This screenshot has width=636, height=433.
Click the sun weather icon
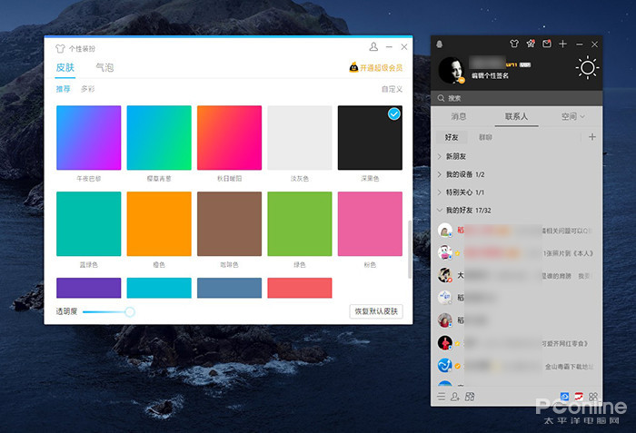point(587,68)
